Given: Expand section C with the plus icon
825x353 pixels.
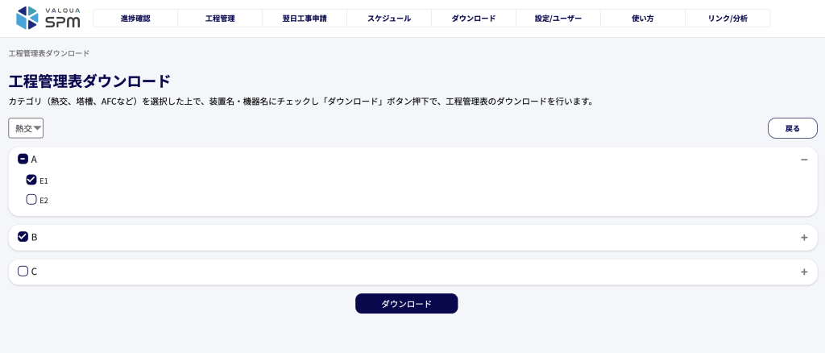Looking at the screenshot, I should 804,272.
